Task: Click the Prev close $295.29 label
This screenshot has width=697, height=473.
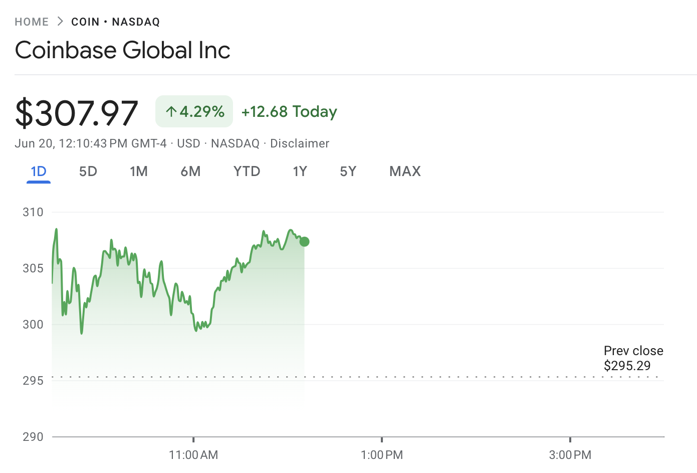Action: [x=633, y=358]
